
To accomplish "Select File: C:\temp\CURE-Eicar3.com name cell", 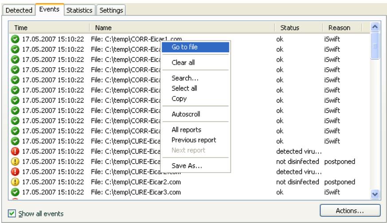I will pyautogui.click(x=136, y=192).
